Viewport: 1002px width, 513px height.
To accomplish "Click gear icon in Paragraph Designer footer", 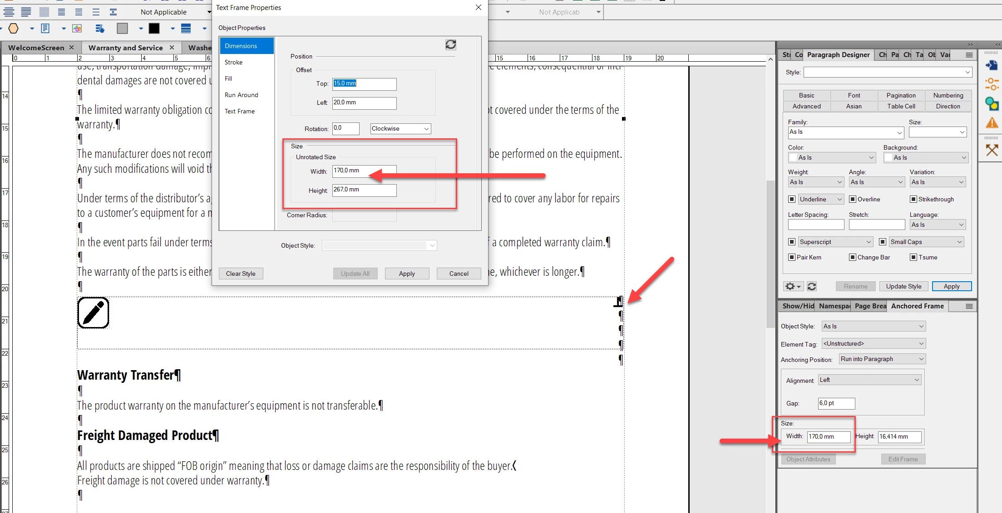I will 793,286.
